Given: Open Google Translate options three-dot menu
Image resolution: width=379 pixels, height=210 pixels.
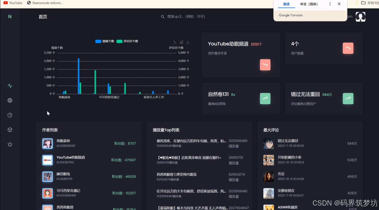Looking at the screenshot, I should coord(330,4).
